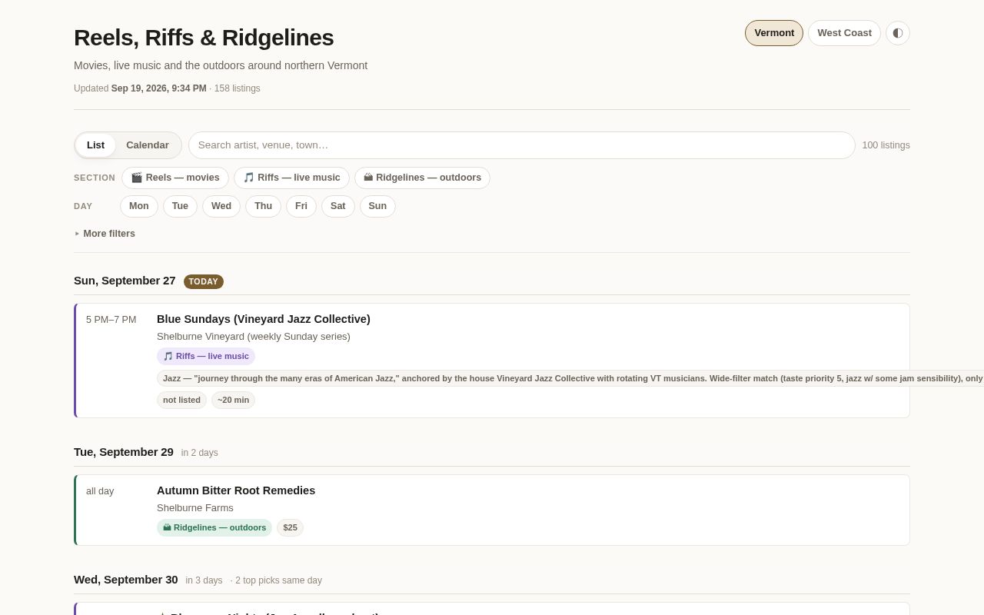Filter listings to Fri
This screenshot has height=615, width=984.
(301, 206)
